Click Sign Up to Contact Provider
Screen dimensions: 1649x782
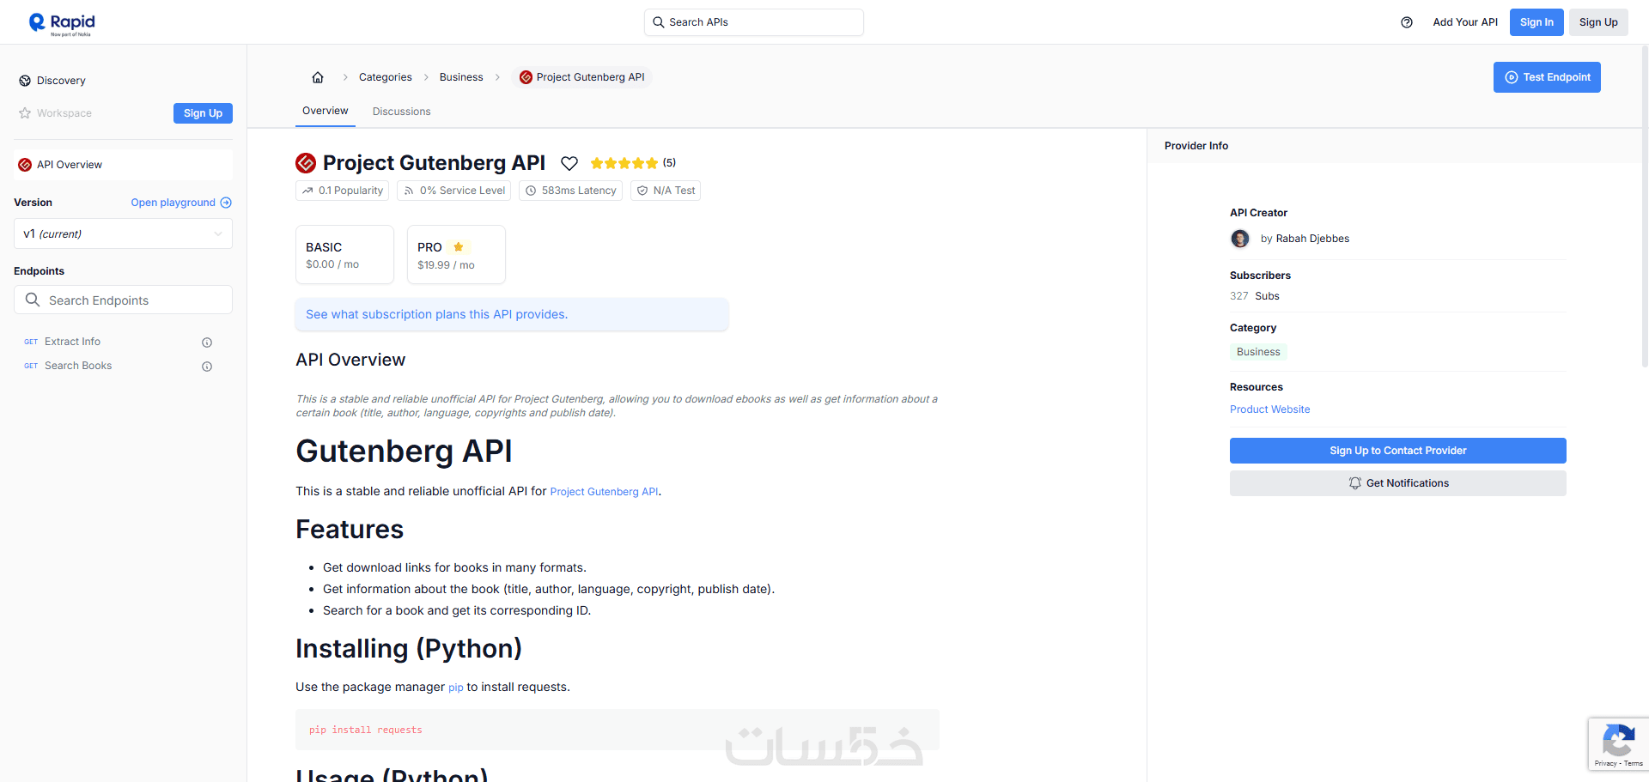point(1398,451)
